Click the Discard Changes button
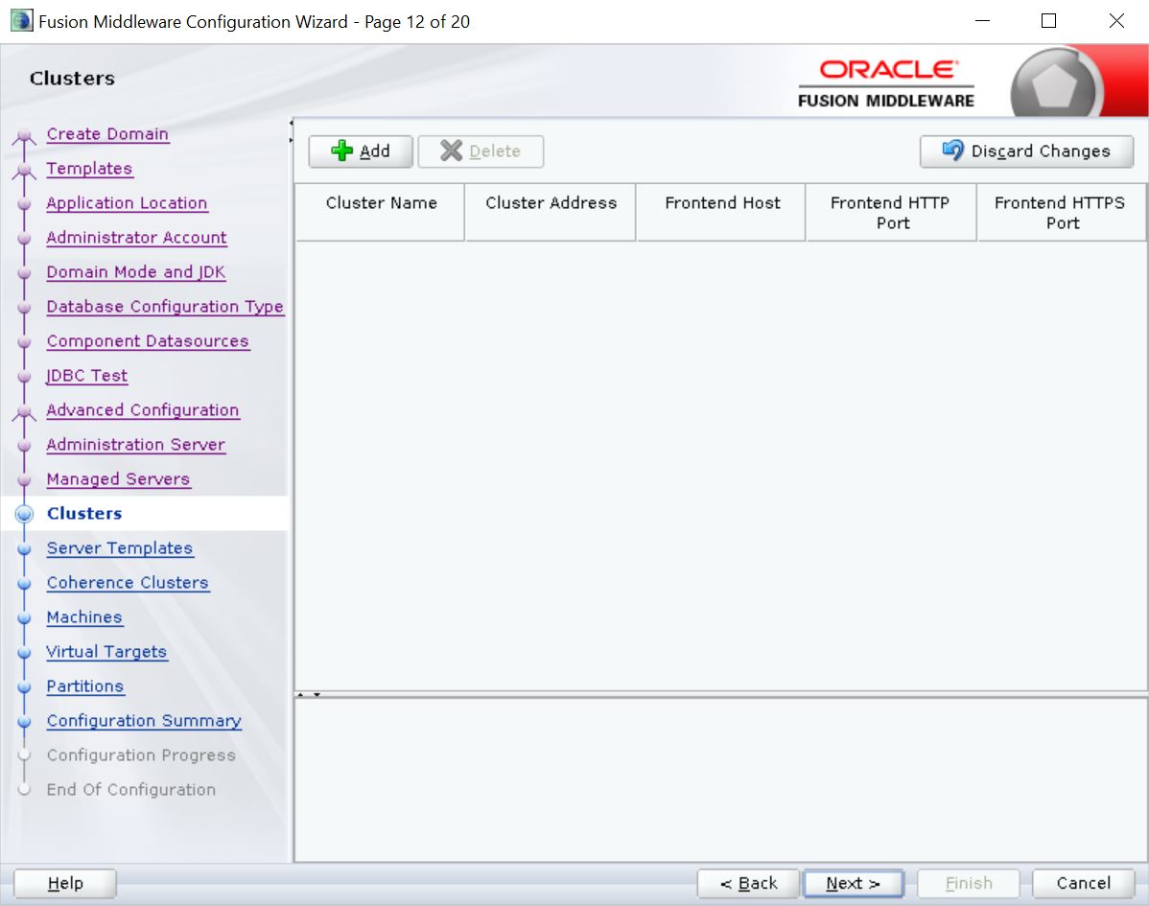The width and height of the screenshot is (1149, 906). pos(1026,151)
